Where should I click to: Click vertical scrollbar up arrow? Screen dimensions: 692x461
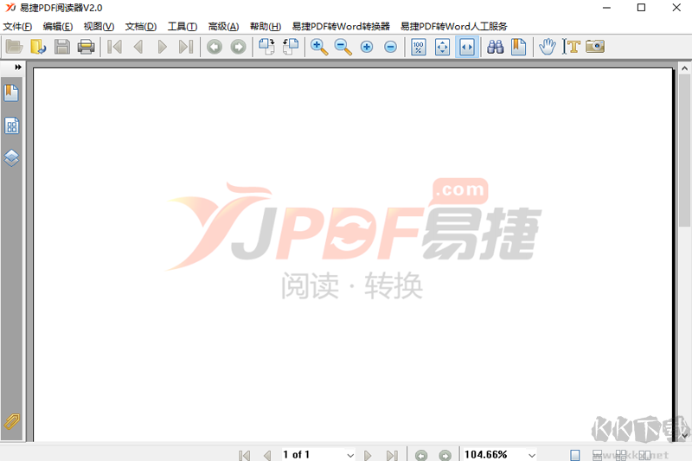684,68
